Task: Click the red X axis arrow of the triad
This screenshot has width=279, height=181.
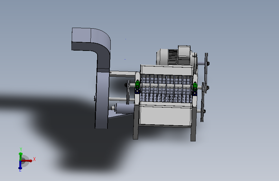Action: 27,161
